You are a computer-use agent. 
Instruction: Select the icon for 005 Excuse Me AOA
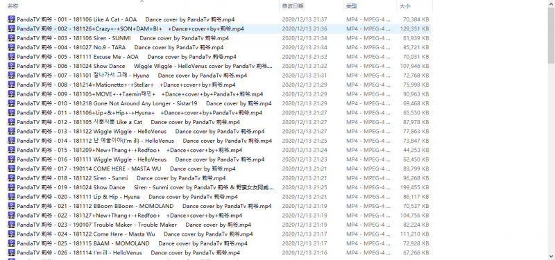[x=11, y=57]
